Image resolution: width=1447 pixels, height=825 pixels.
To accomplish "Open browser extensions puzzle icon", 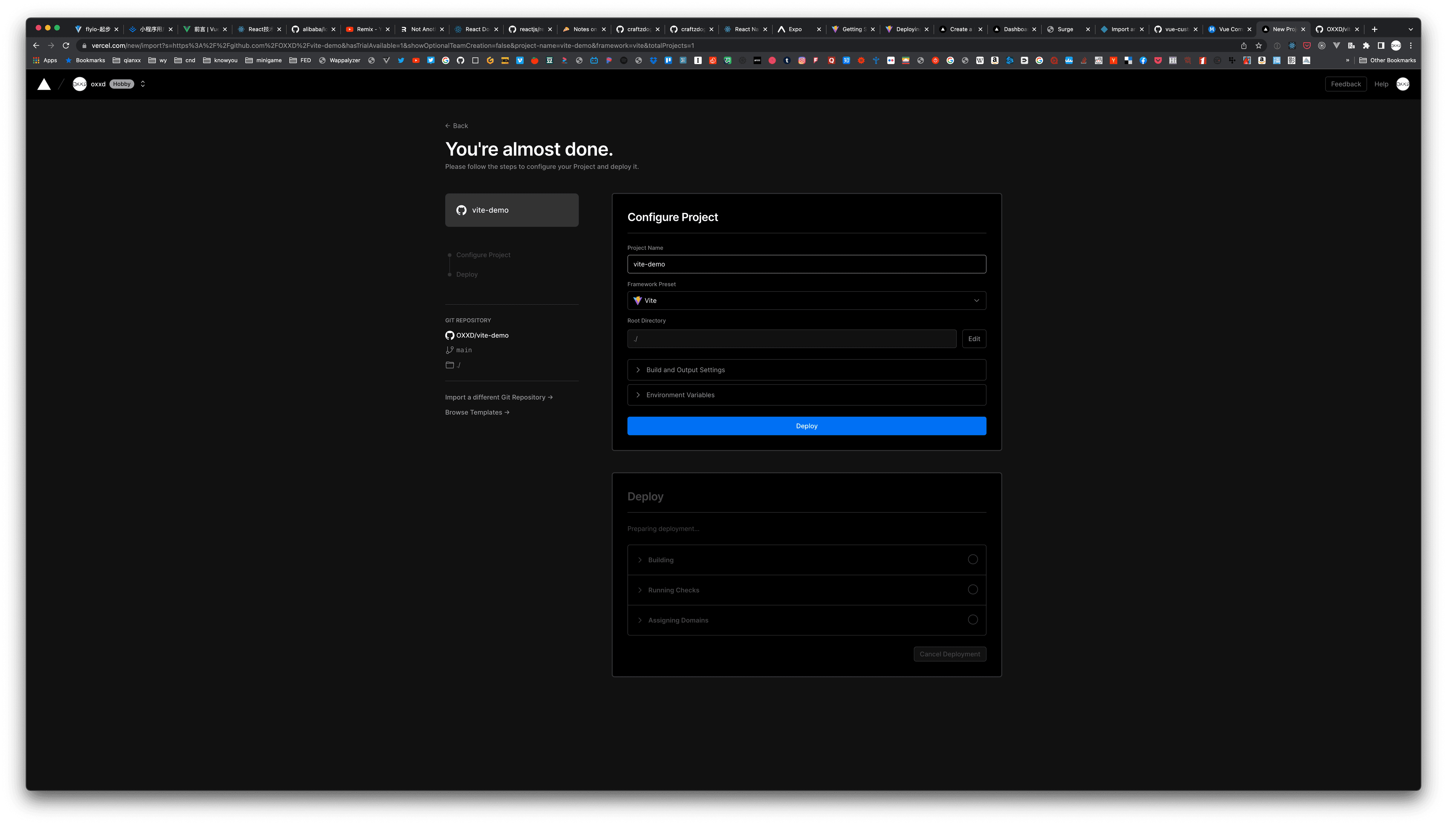I will point(1366,45).
